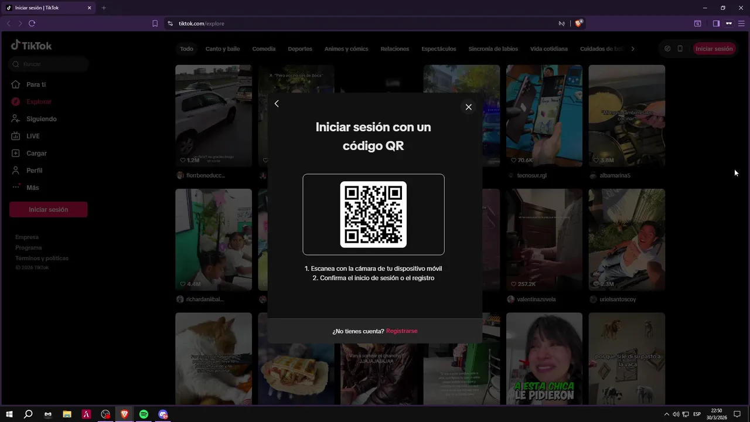This screenshot has width=750, height=422.
Task: Open albamarina5 video with 3.8M likes
Action: [x=627, y=115]
